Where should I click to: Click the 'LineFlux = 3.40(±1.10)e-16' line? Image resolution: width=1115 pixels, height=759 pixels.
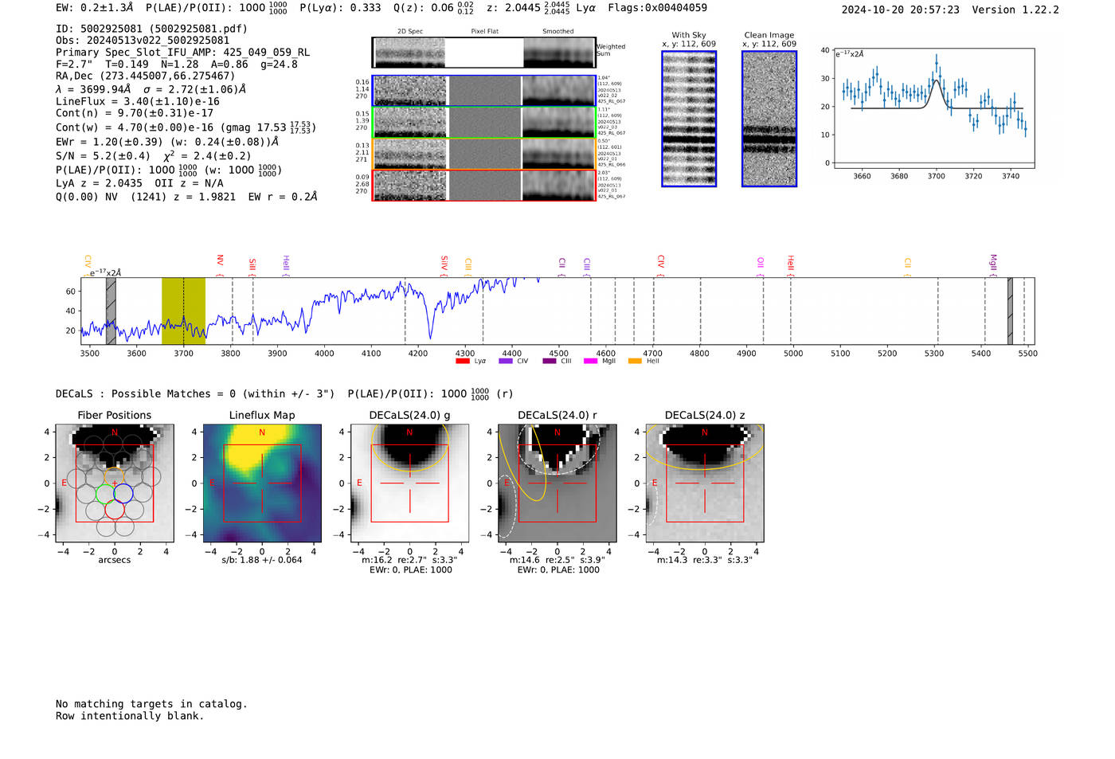click(138, 102)
